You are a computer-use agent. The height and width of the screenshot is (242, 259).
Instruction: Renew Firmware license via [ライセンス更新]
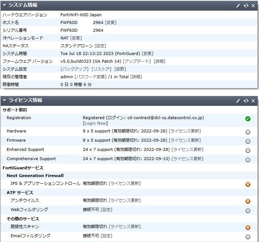pos(185,140)
